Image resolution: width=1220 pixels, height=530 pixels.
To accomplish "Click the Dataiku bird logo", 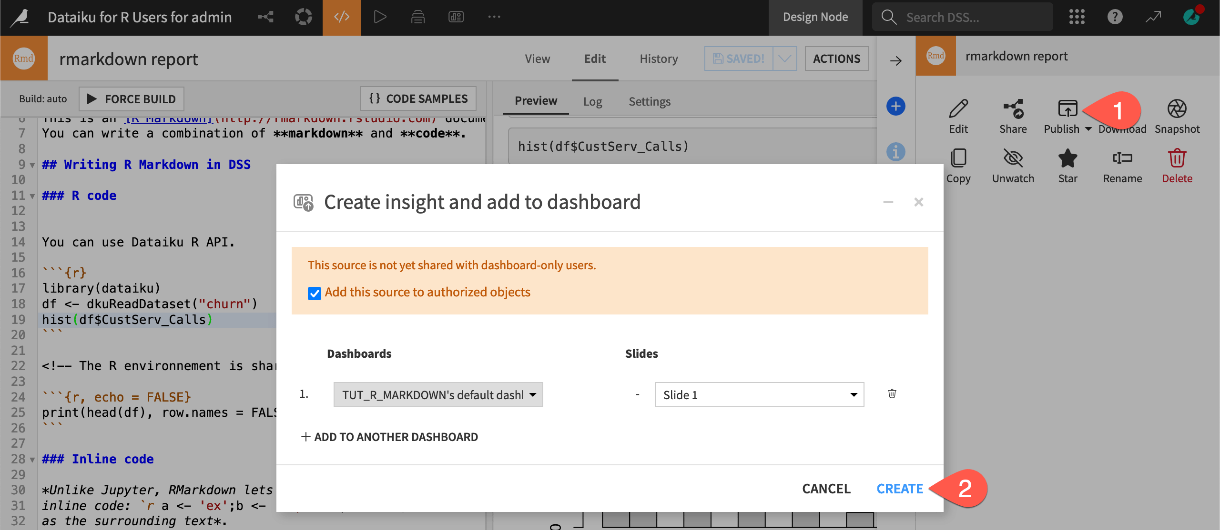I will 20,18.
